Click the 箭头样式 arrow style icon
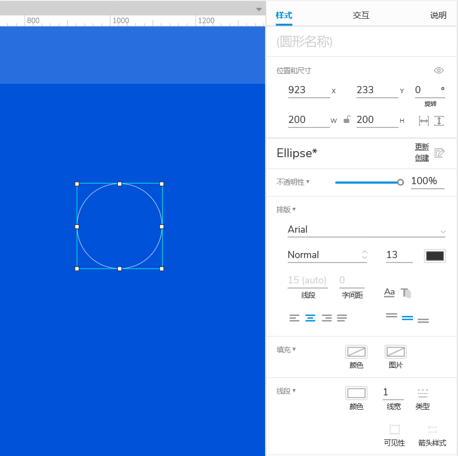Screen dimensions: 458x456 432,430
